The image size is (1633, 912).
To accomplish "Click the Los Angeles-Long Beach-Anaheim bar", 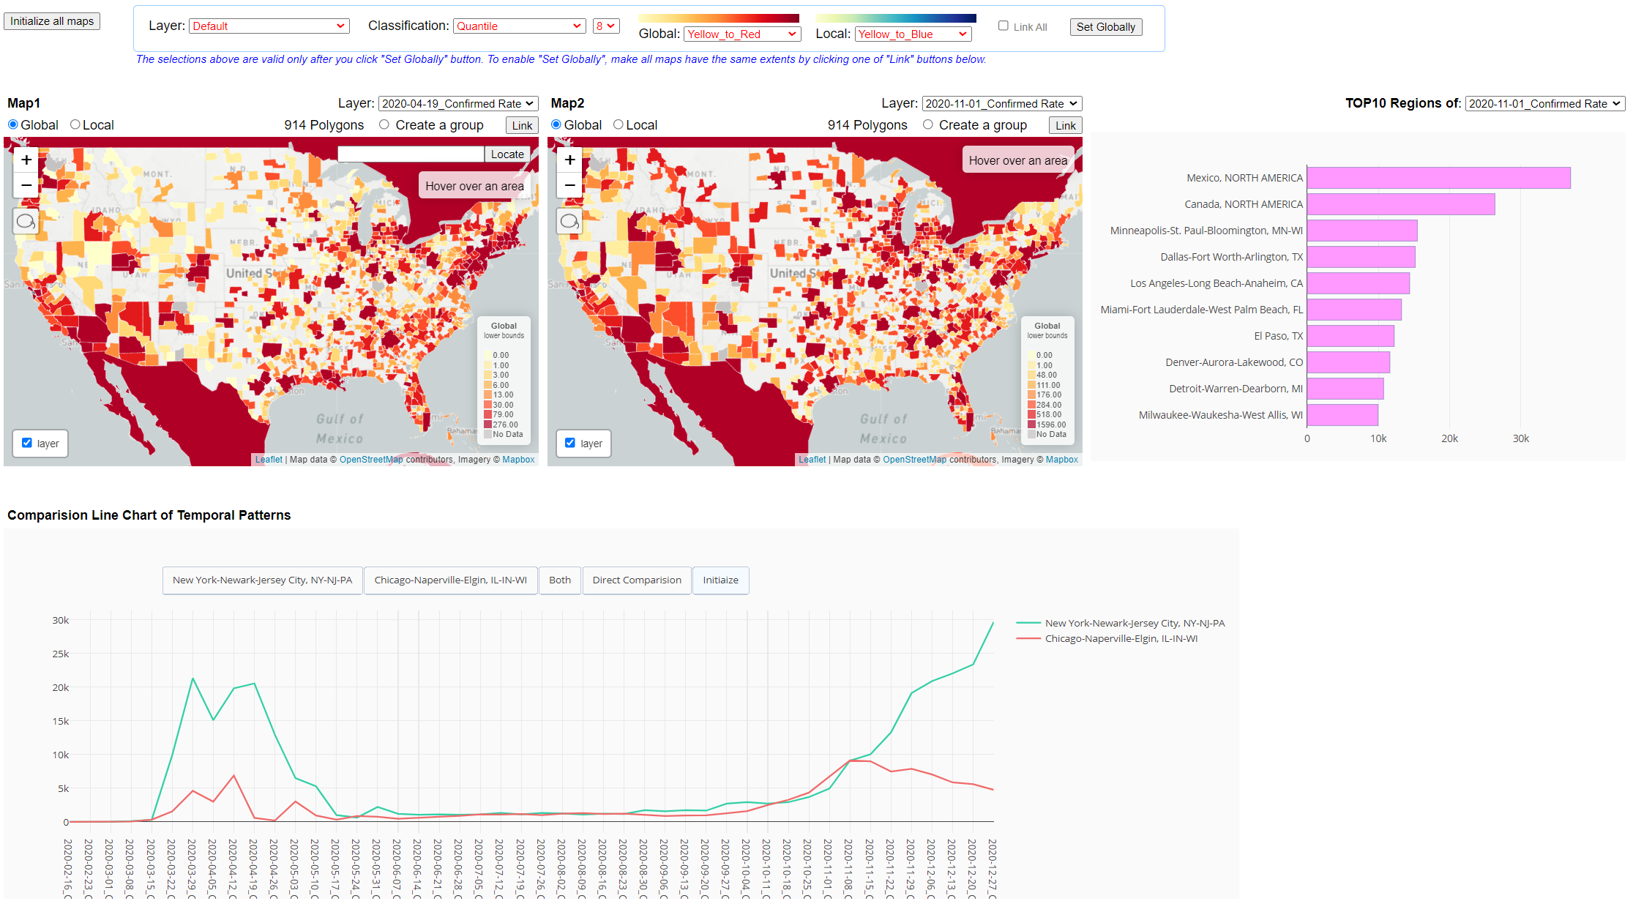I will [1359, 283].
